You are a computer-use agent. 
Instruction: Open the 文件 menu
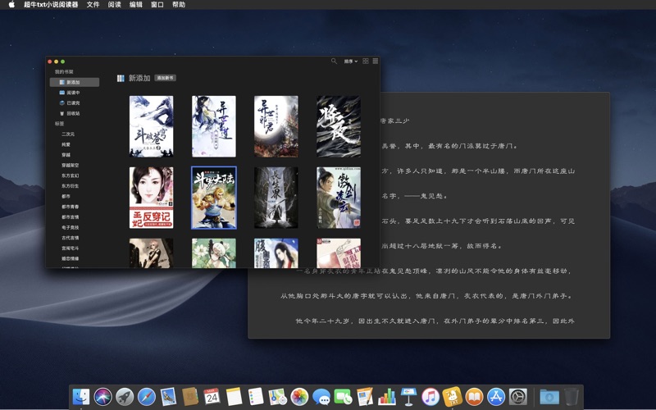pos(93,5)
